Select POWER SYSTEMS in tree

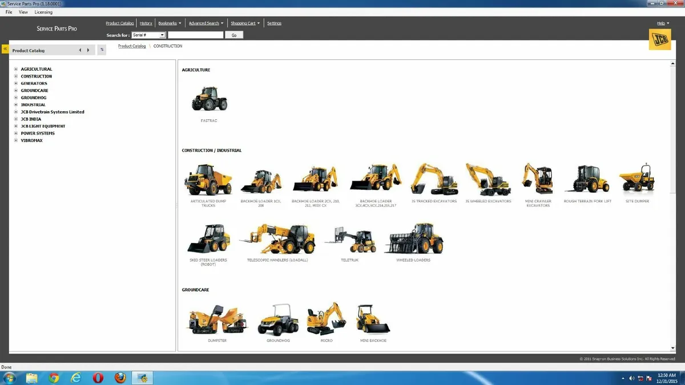point(38,133)
